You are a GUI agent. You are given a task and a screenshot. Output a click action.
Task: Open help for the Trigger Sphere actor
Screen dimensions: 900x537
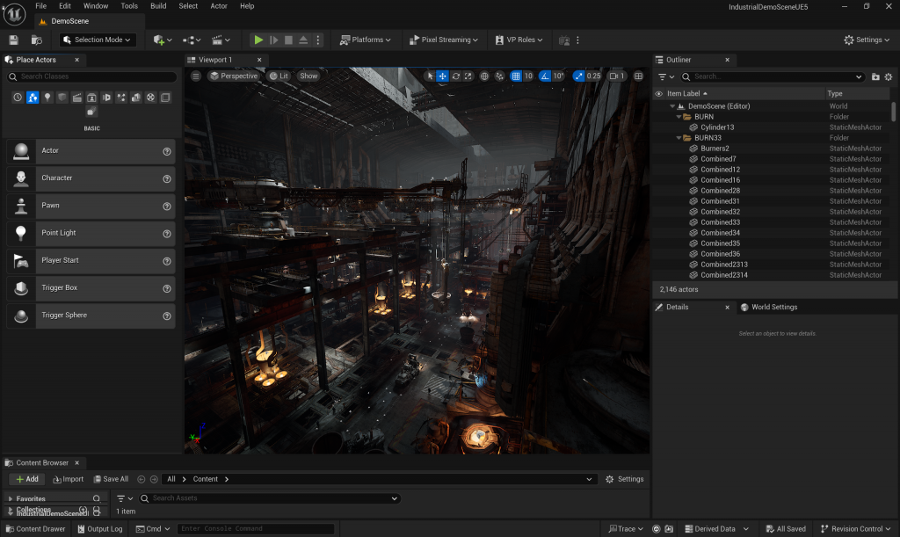[x=167, y=316]
